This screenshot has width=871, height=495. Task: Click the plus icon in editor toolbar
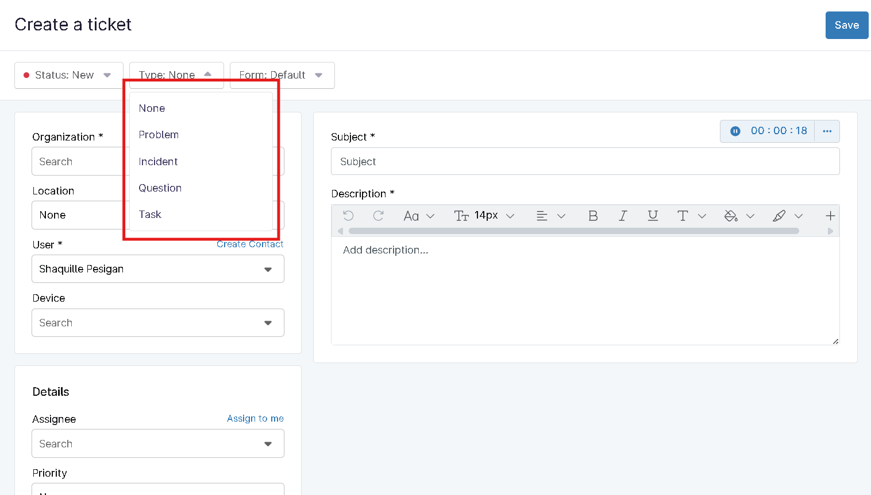tap(830, 216)
